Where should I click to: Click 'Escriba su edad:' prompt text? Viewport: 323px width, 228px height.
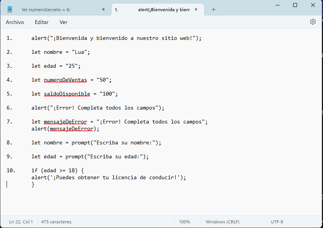point(115,156)
